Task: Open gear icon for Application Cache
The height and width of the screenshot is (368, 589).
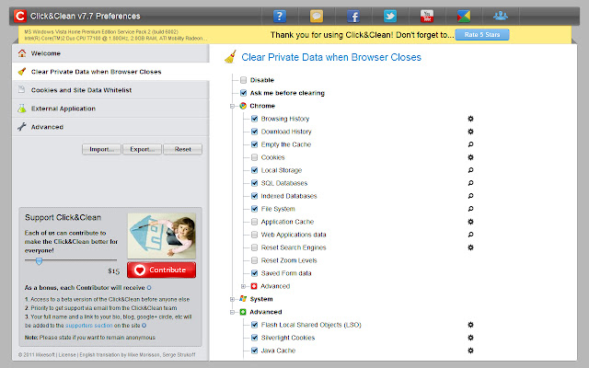Action: click(470, 222)
